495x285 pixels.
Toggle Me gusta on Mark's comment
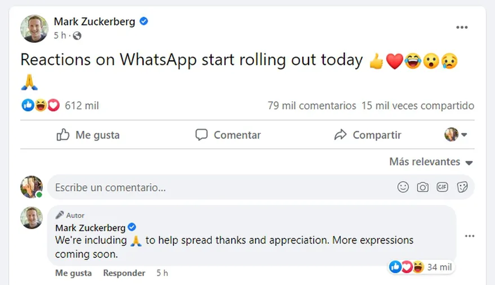[73, 273]
